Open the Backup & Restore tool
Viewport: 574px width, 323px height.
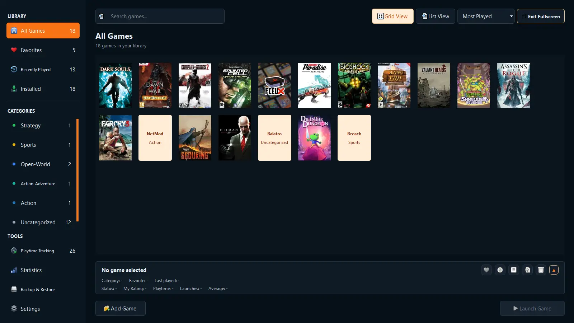[43, 290]
